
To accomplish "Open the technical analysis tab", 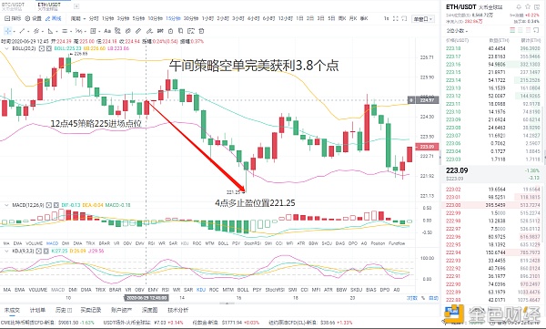I will pos(178,310).
